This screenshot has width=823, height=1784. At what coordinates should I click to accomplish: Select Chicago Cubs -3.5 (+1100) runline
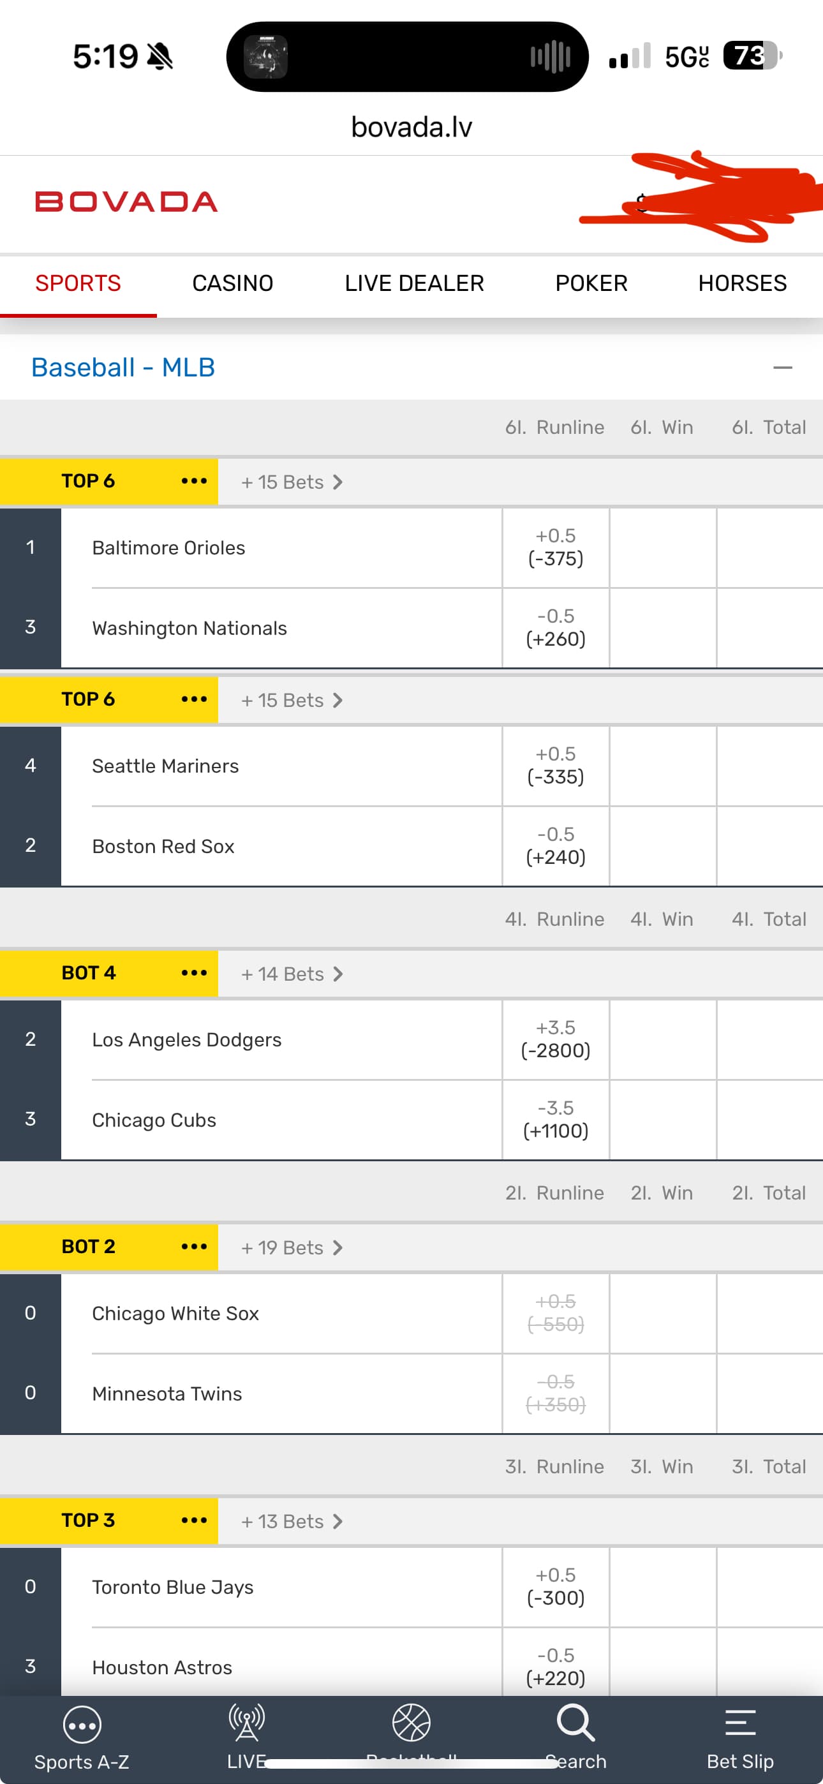click(556, 1119)
